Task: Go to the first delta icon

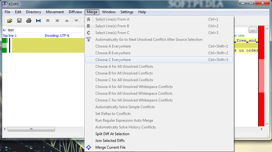Action: 48,21
